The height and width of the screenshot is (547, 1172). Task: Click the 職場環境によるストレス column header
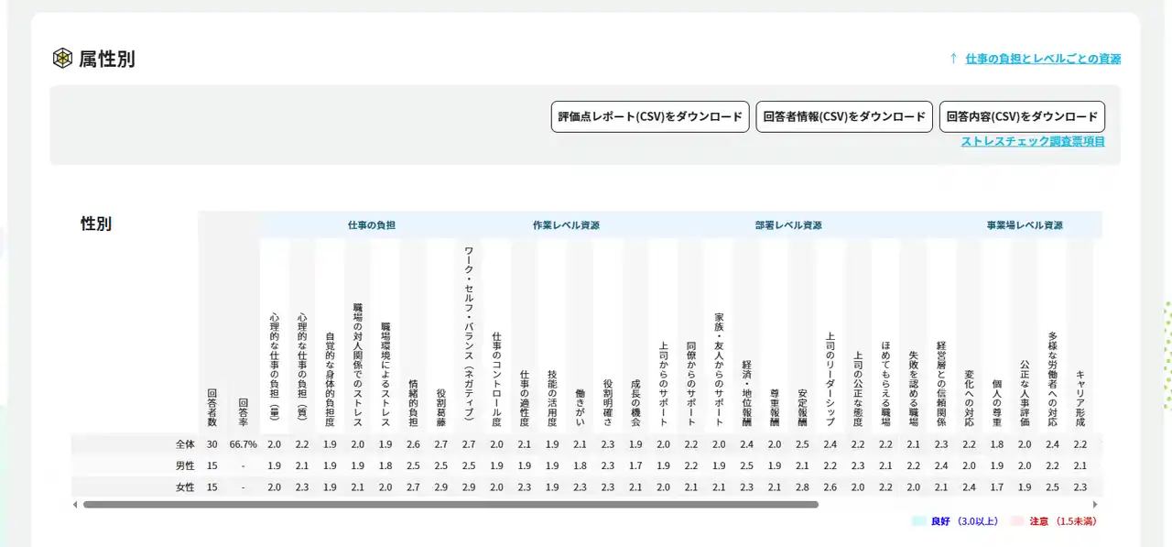click(385, 374)
